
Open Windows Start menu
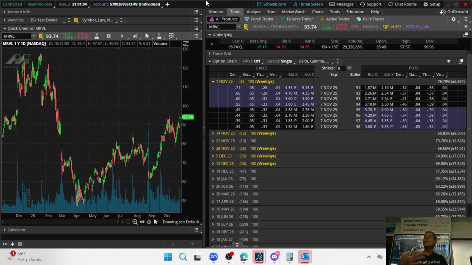point(168,257)
